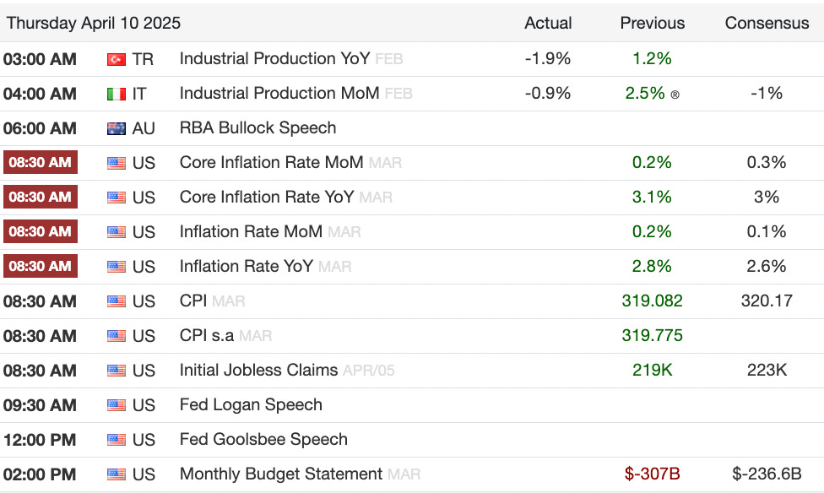The image size is (824, 493).
Task: Click the Consensus column header
Action: [767, 23]
